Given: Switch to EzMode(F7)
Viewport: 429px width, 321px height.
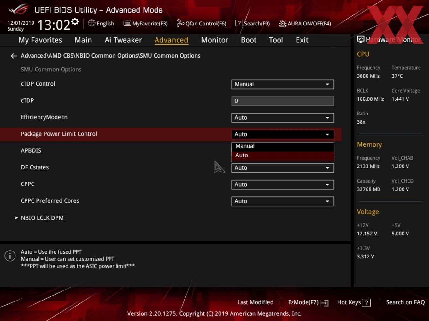Looking at the screenshot, I should coord(308,302).
